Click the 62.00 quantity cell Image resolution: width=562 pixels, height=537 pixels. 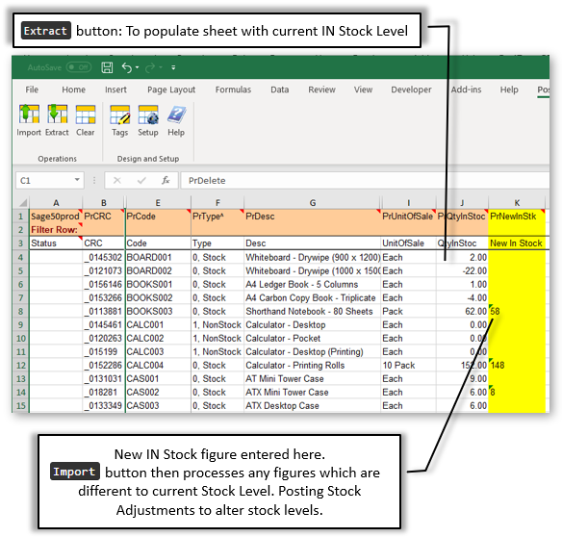click(x=462, y=311)
